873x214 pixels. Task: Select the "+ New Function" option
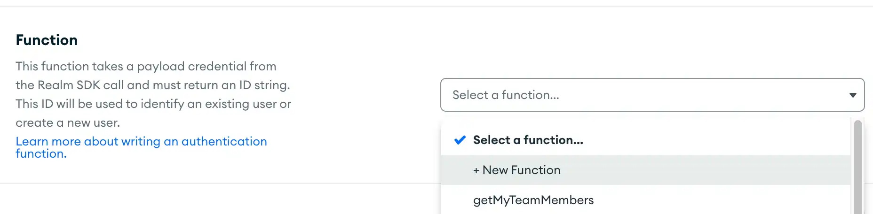(521, 170)
